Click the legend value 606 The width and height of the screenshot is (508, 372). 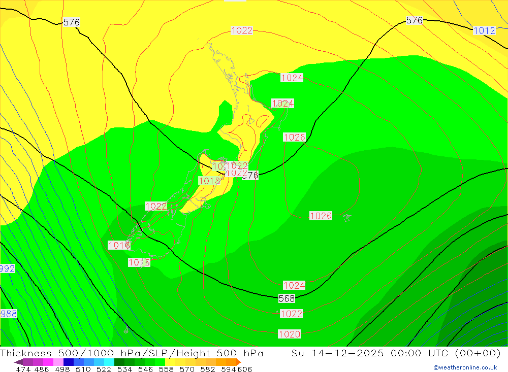pyautogui.click(x=244, y=369)
